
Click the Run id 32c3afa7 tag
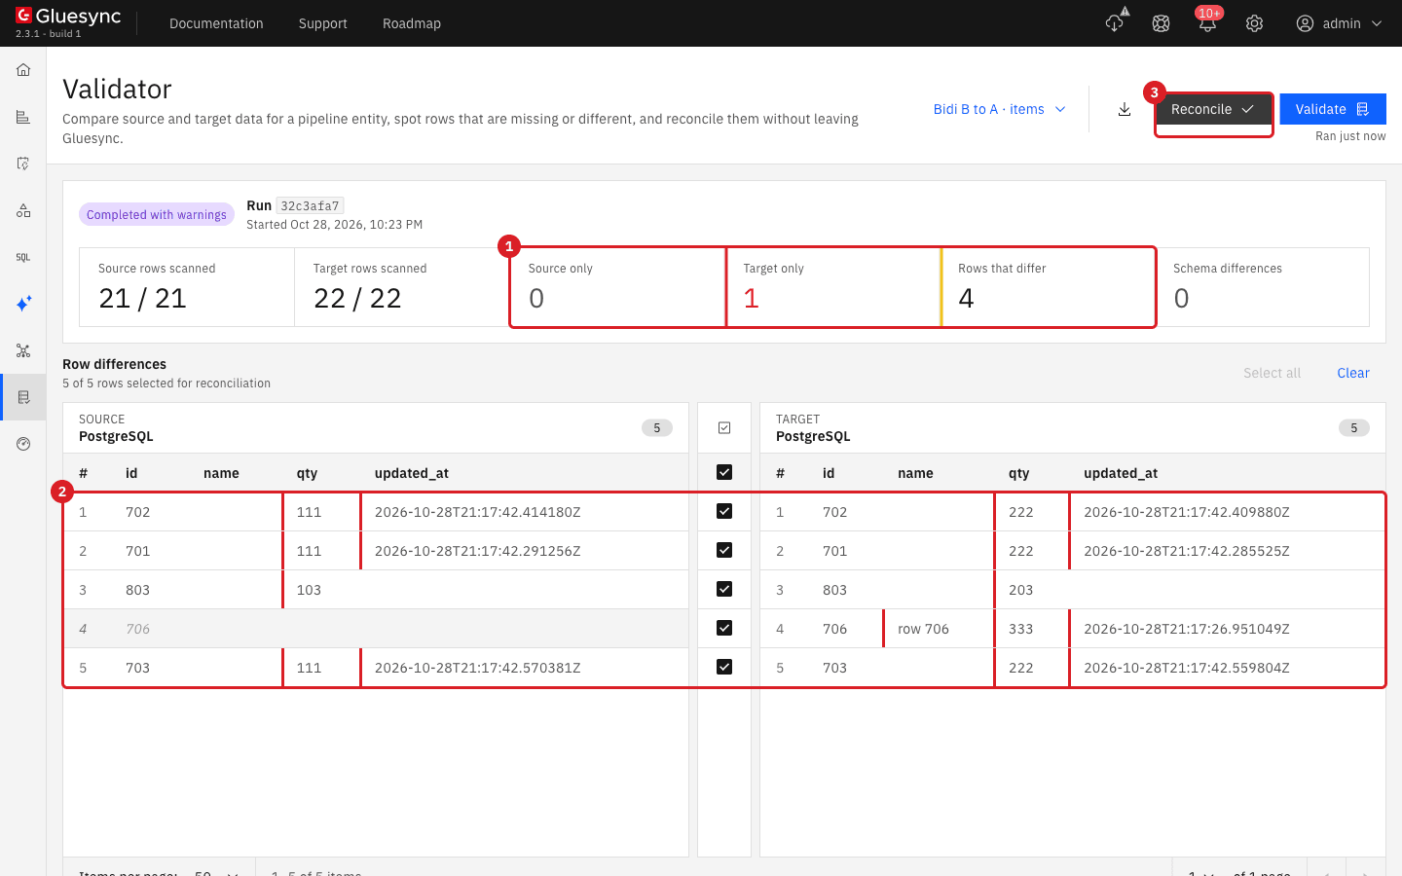[x=310, y=205]
